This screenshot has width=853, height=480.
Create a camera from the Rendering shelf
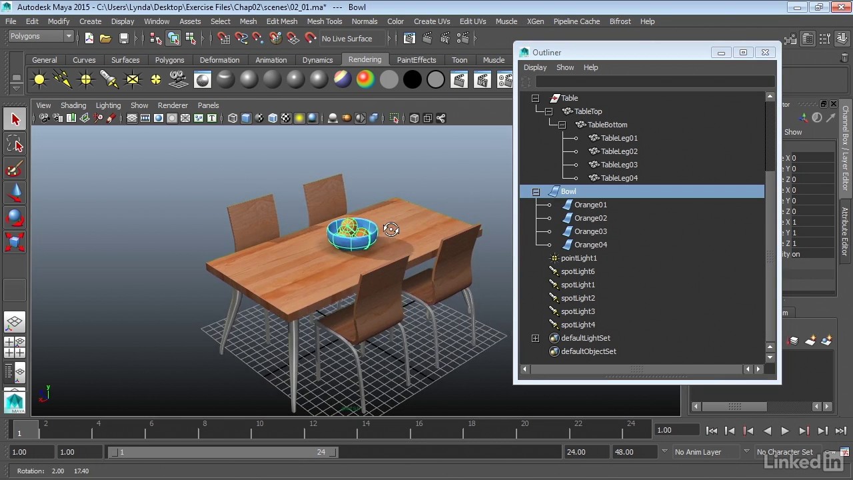(179, 80)
